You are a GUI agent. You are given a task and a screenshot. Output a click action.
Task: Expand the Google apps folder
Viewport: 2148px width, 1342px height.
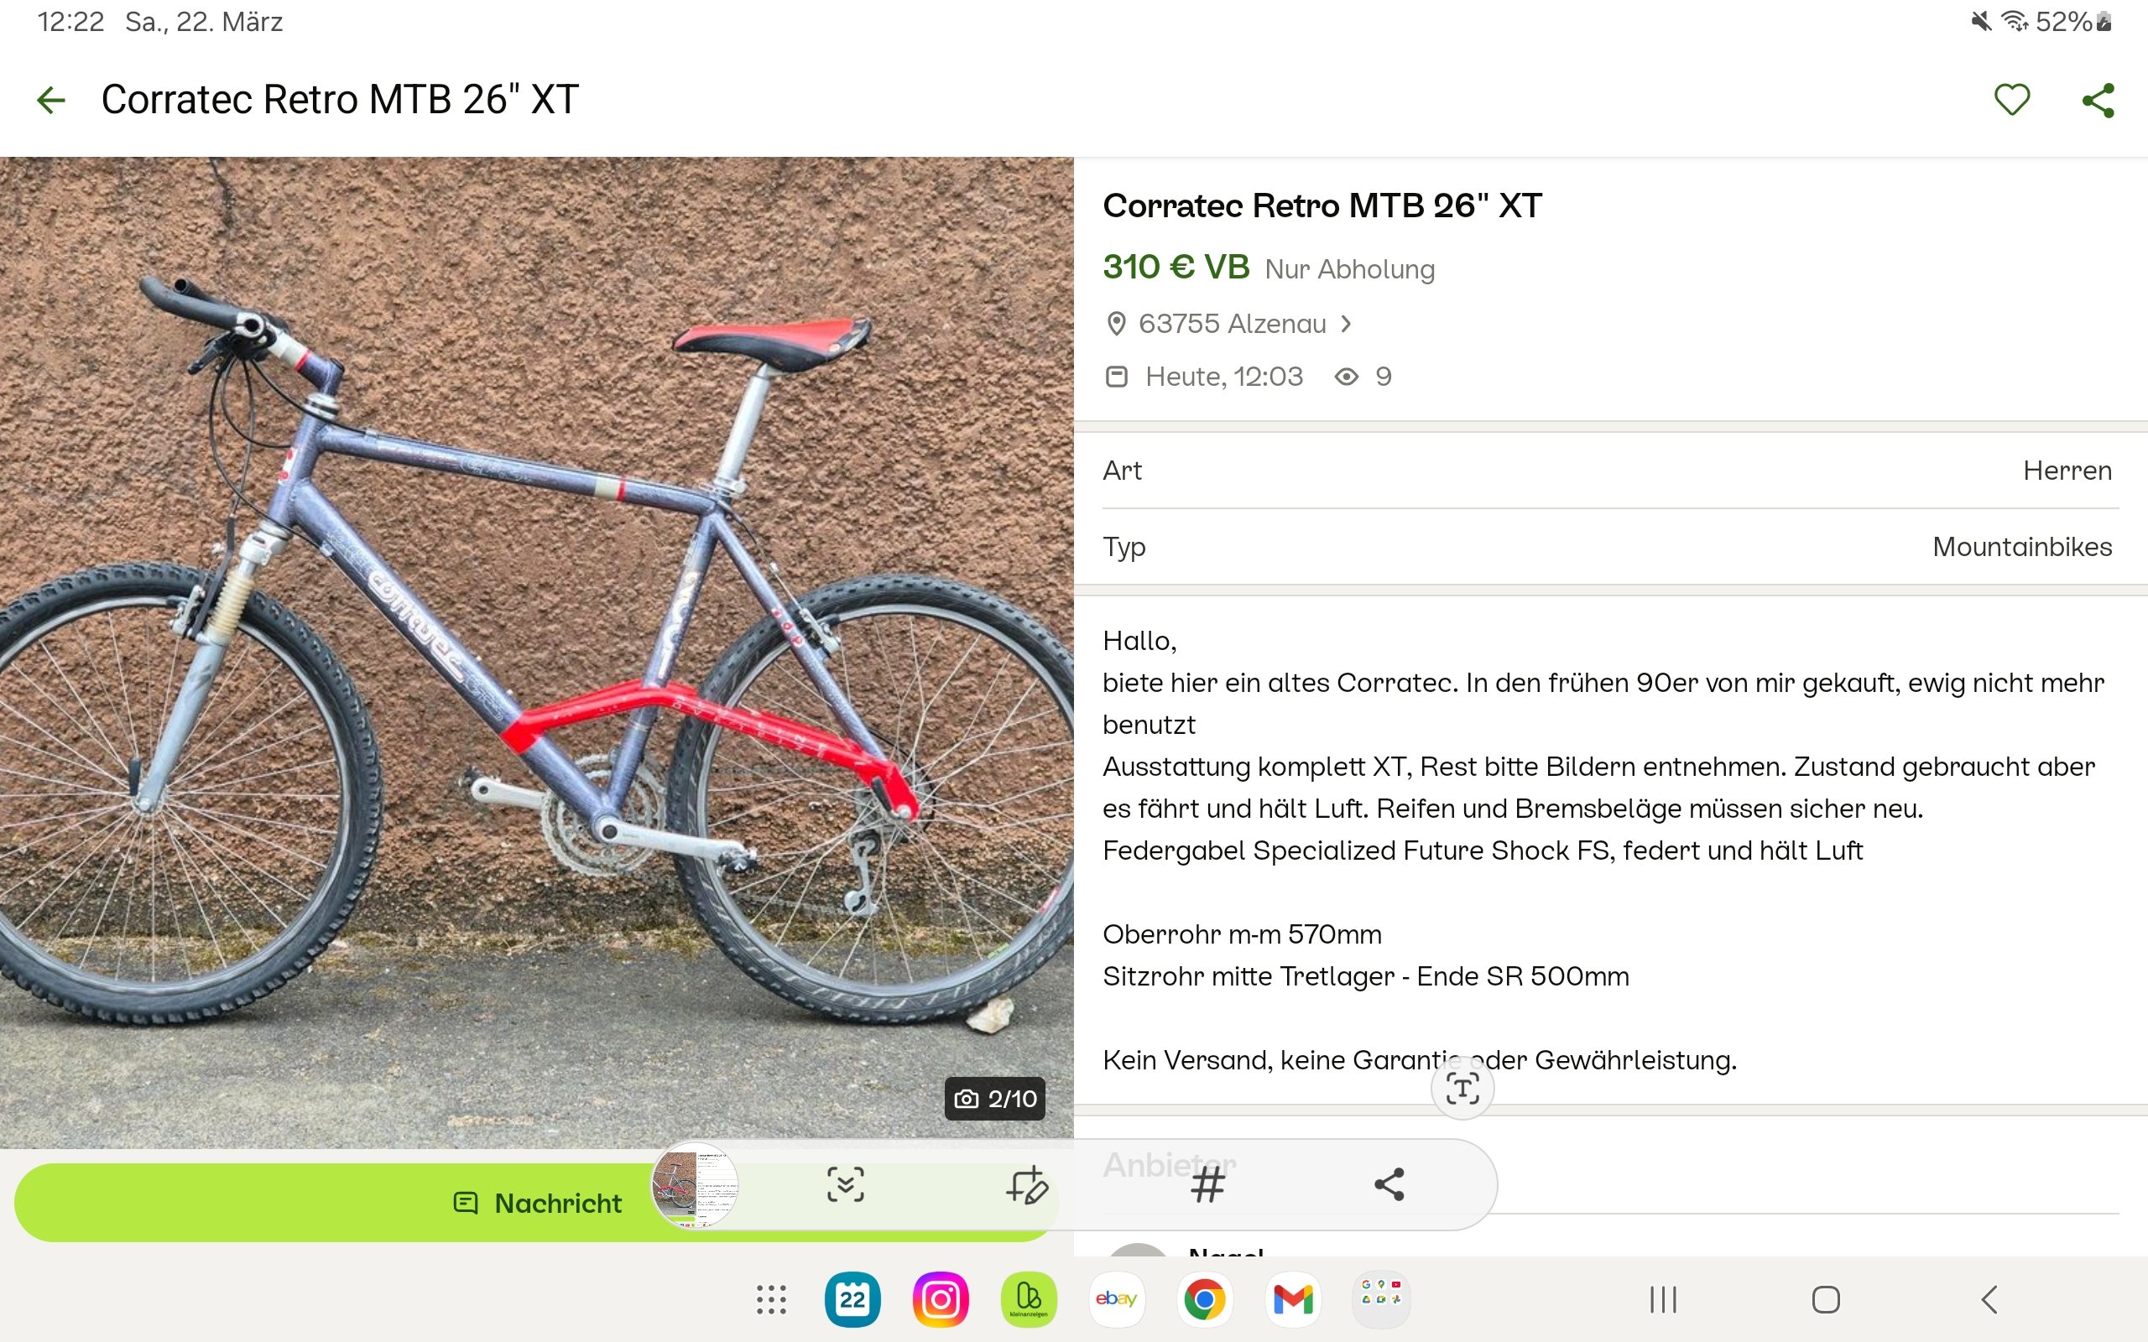tap(1380, 1299)
